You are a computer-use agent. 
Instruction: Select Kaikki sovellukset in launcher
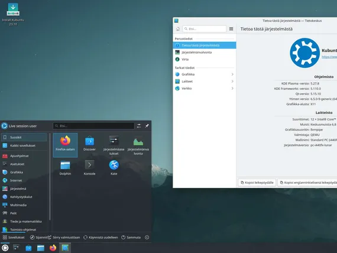(x=24, y=145)
